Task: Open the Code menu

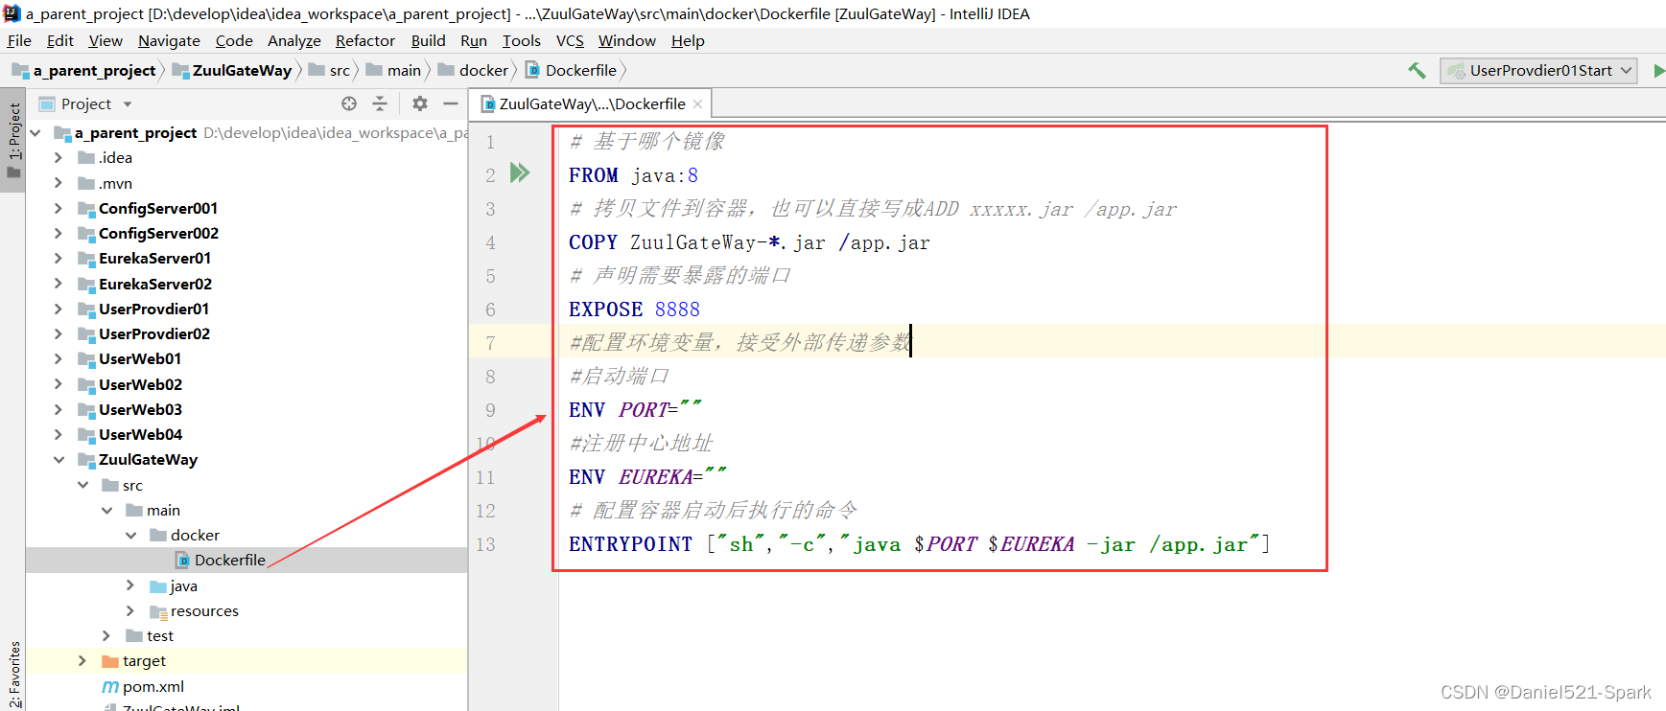Action: click(234, 40)
